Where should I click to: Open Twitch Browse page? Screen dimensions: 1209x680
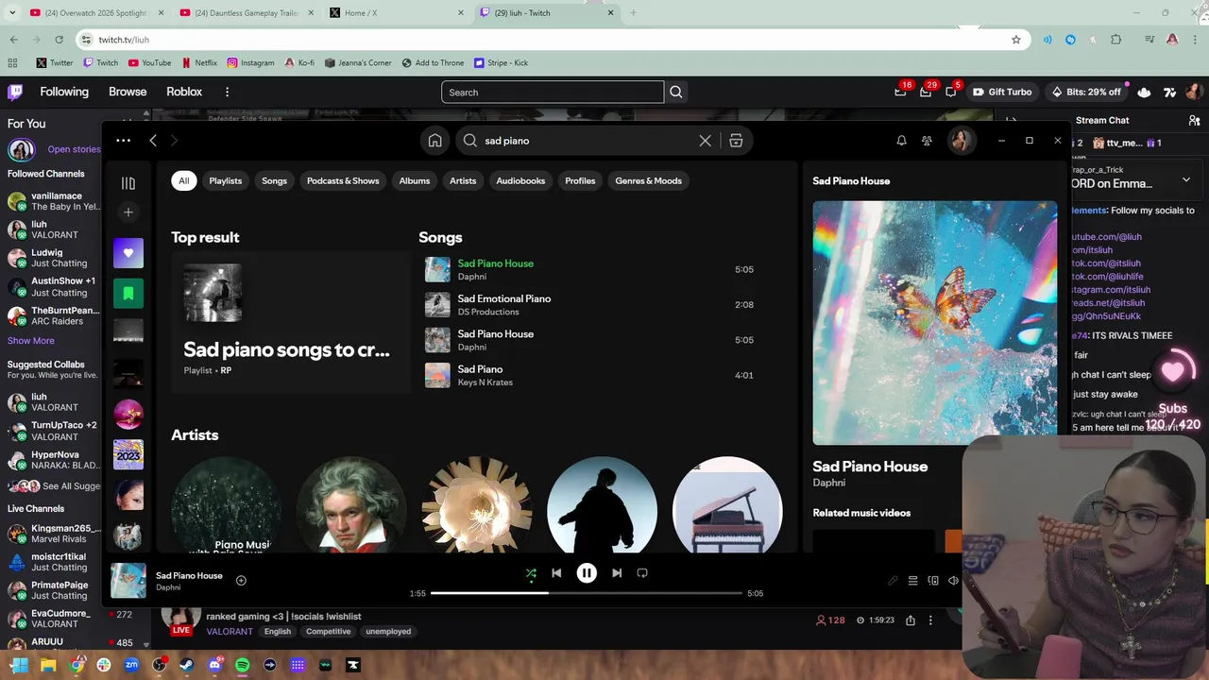click(x=128, y=92)
